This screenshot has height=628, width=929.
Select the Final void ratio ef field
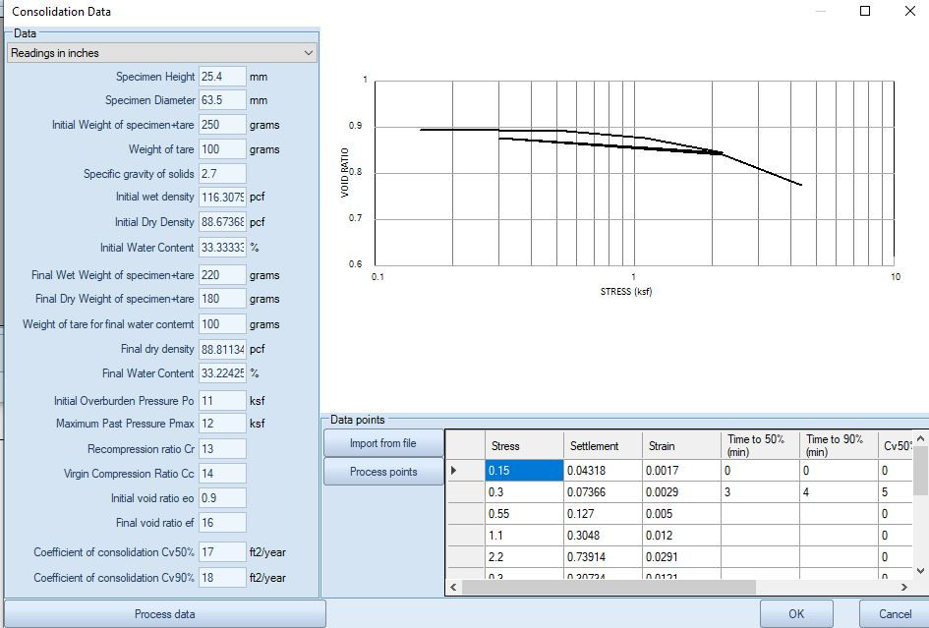tap(222, 523)
